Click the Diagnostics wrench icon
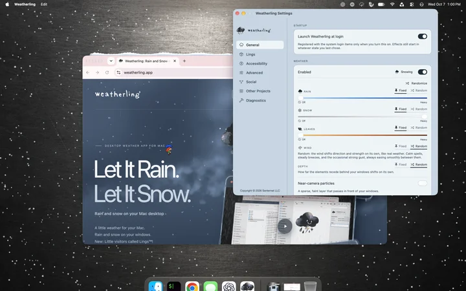This screenshot has height=291, width=466. coord(241,100)
